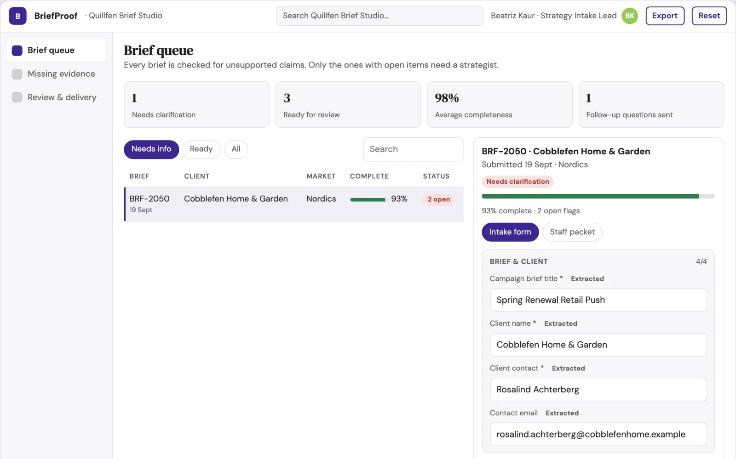Viewport: 736px width, 459px height.
Task: Click the Export button
Action: 665,16
